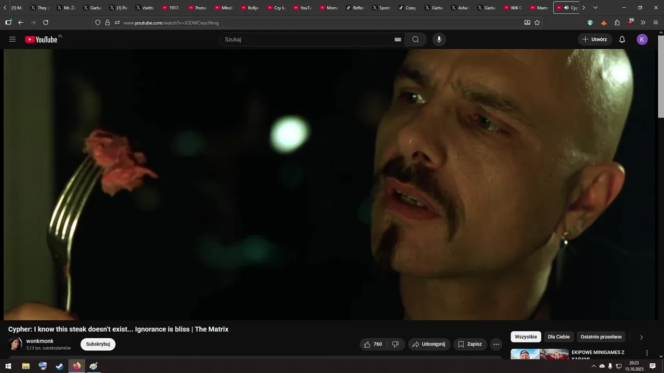Open the taskbar clock showing 20:23
This screenshot has height=373, width=664.
(x=634, y=366)
